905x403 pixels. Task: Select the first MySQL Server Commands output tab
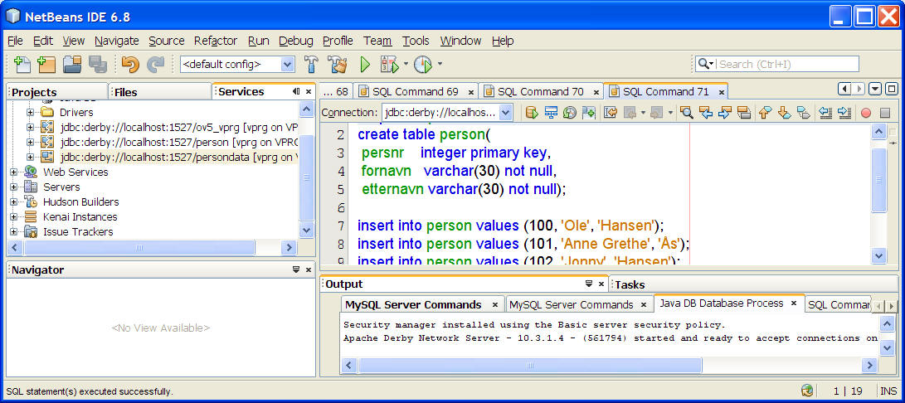coord(421,304)
